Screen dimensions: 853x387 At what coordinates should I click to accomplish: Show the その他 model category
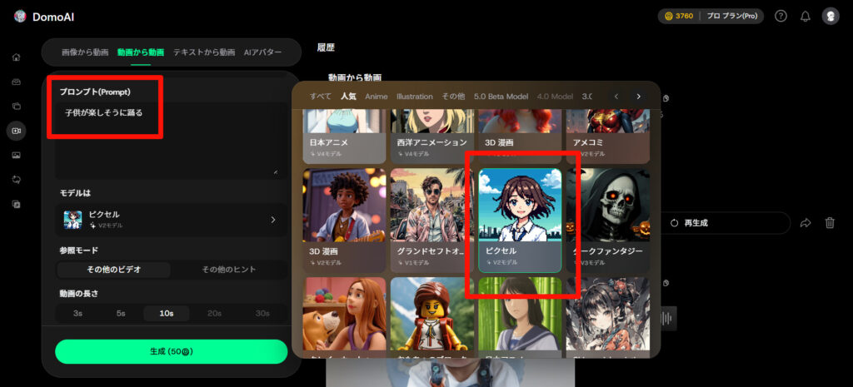point(453,97)
